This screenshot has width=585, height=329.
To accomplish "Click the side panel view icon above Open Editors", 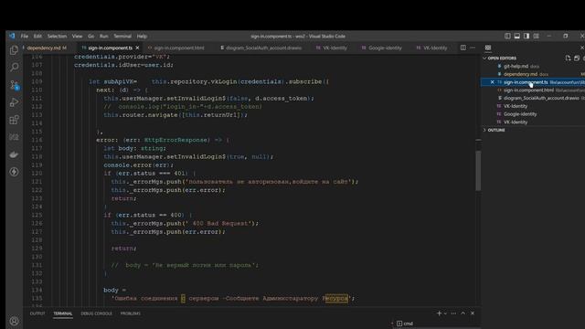I will tap(488, 48).
